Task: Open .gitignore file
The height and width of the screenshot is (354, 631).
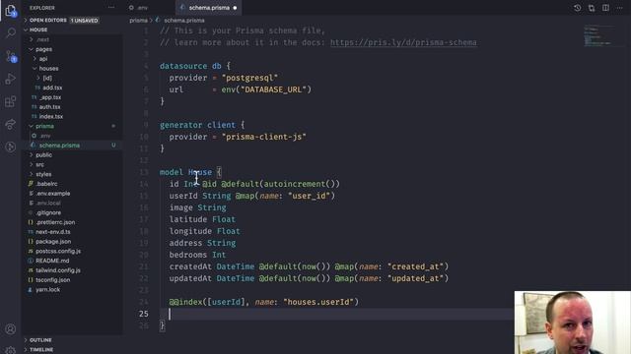Action: click(x=48, y=212)
